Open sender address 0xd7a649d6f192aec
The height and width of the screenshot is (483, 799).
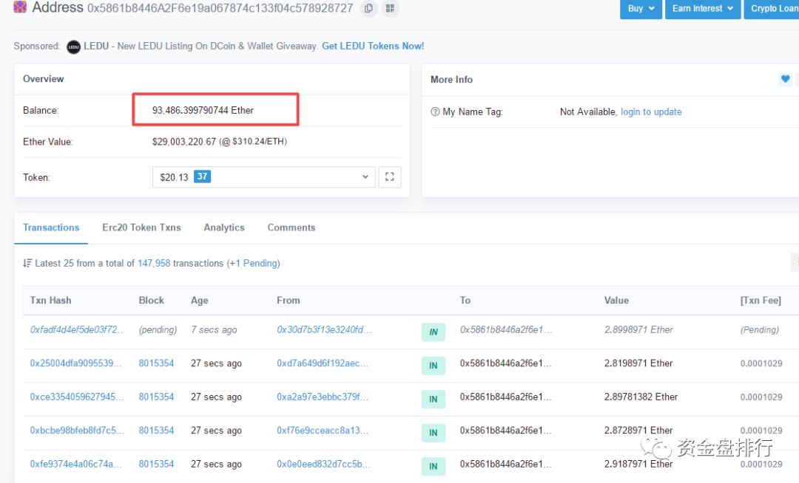tap(322, 363)
